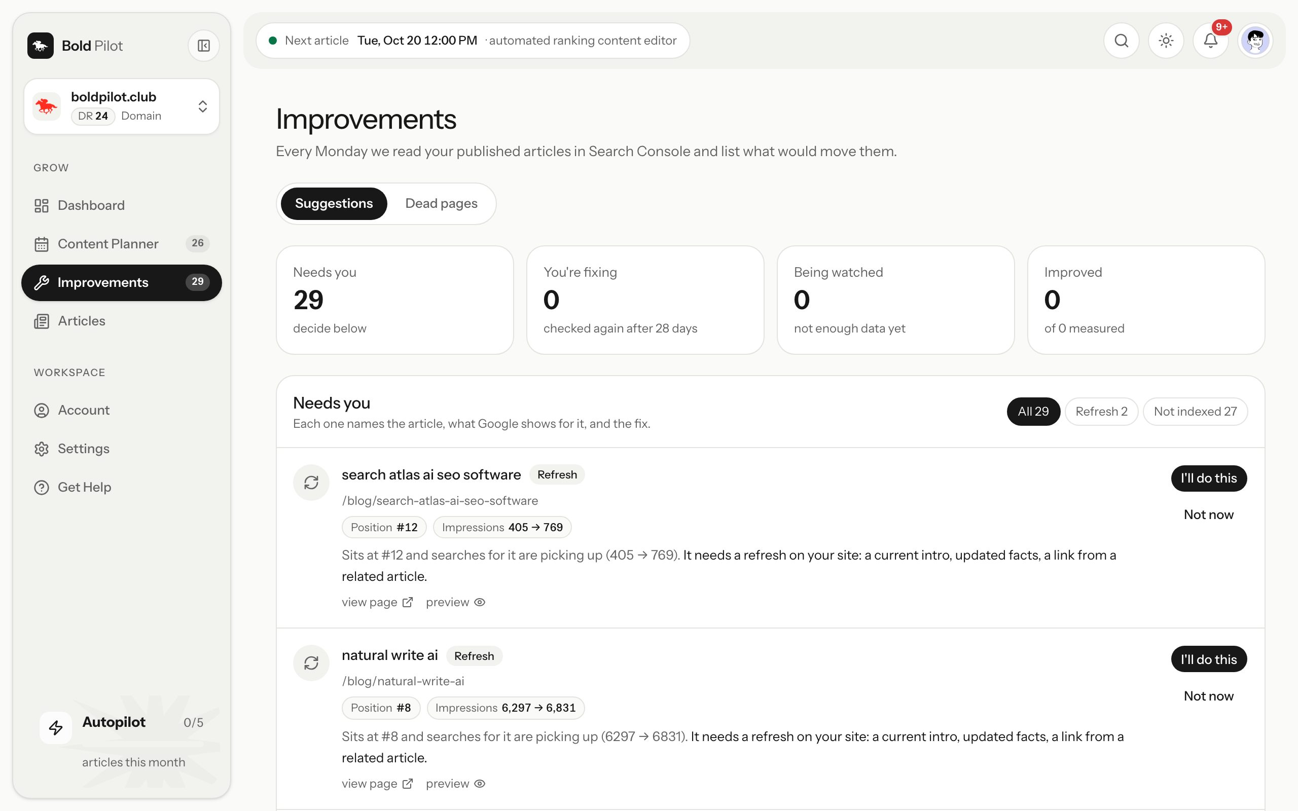Open Content Planner in the sidebar
The height and width of the screenshot is (811, 1298).
[x=121, y=244]
